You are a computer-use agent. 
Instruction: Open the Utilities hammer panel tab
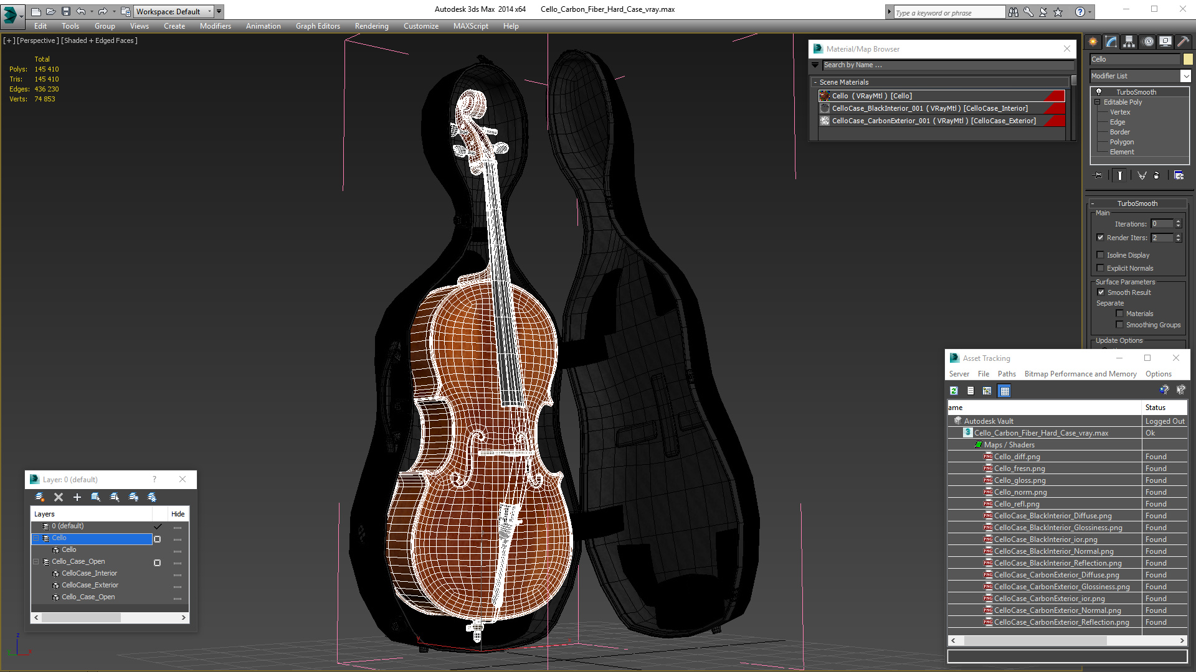[x=1183, y=42]
